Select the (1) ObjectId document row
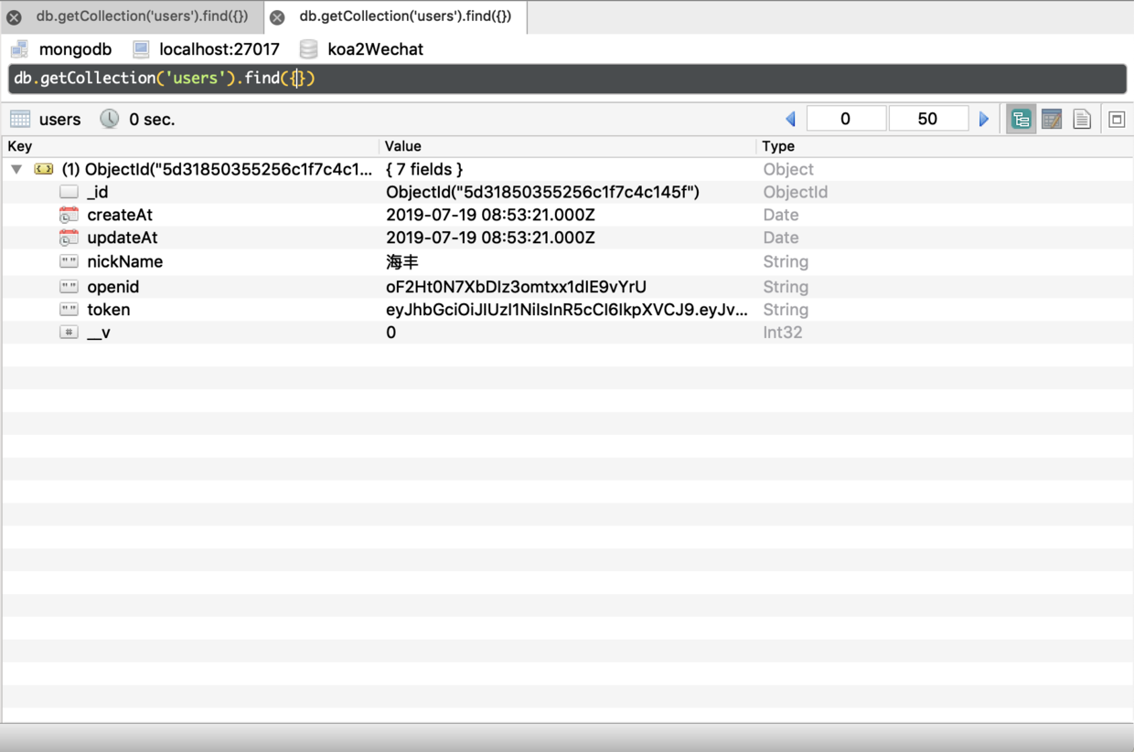 click(567, 169)
